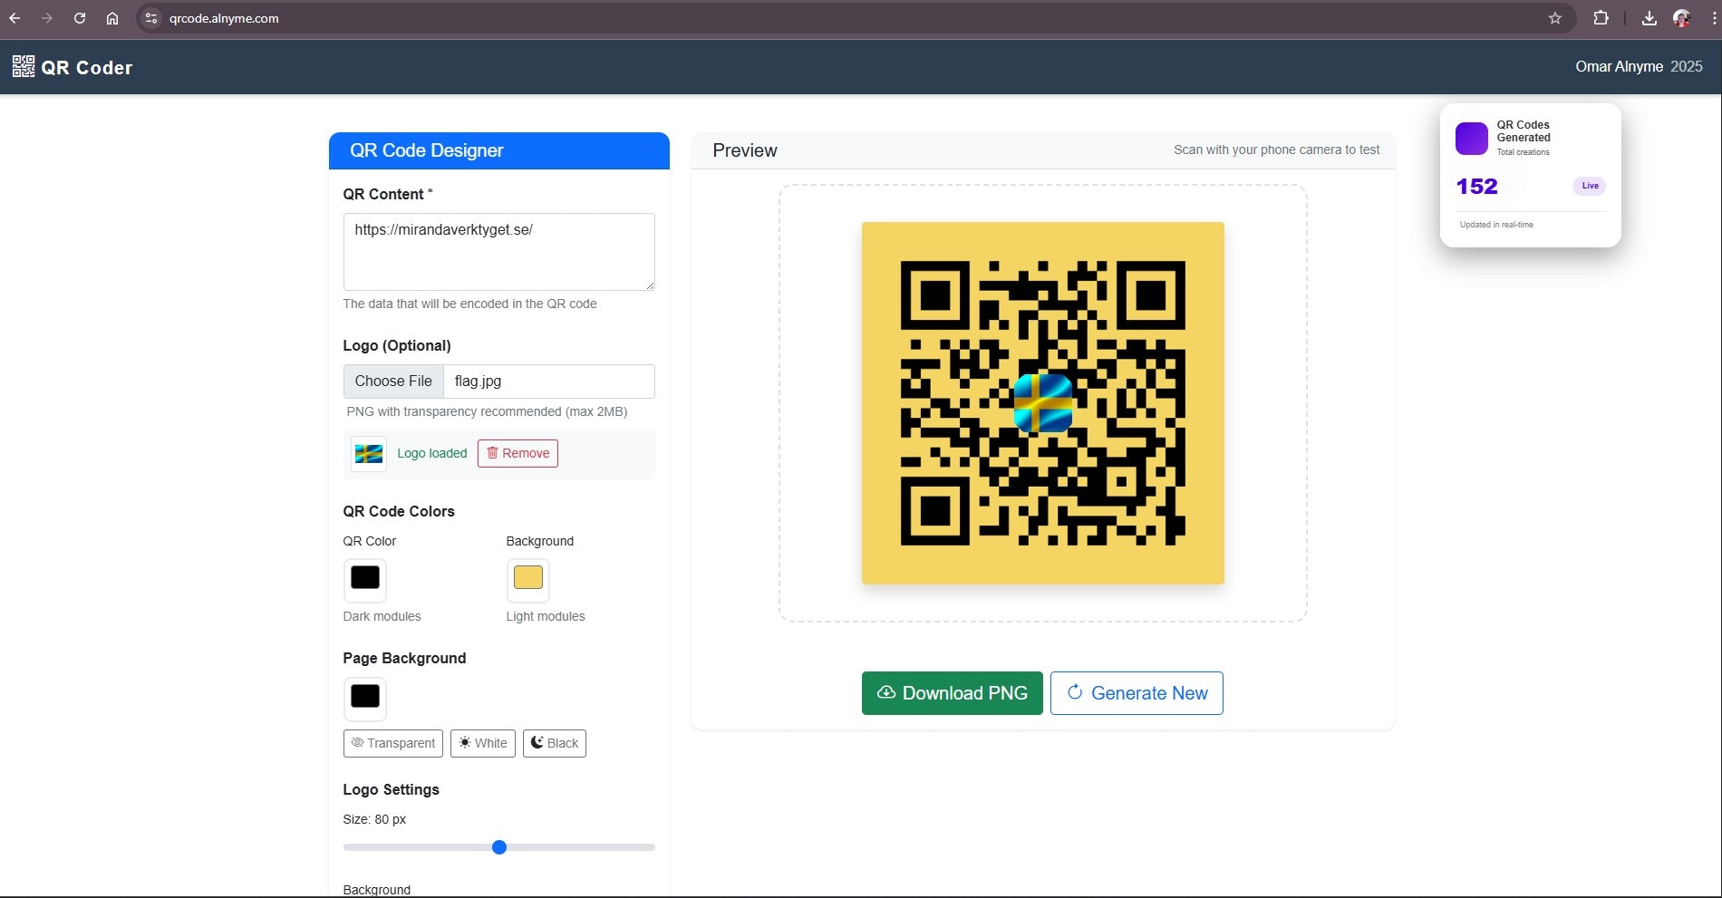
Task: Set page background to Transparent
Action: (x=393, y=743)
